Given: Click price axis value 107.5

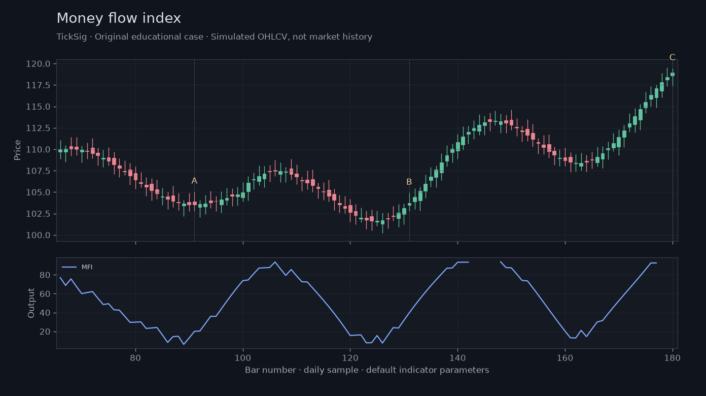Looking at the screenshot, I should [38, 171].
